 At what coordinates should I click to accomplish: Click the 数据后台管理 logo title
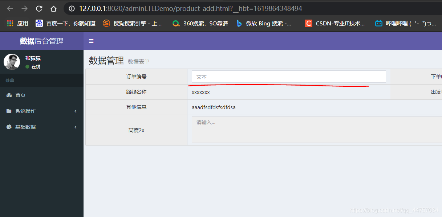pos(42,41)
